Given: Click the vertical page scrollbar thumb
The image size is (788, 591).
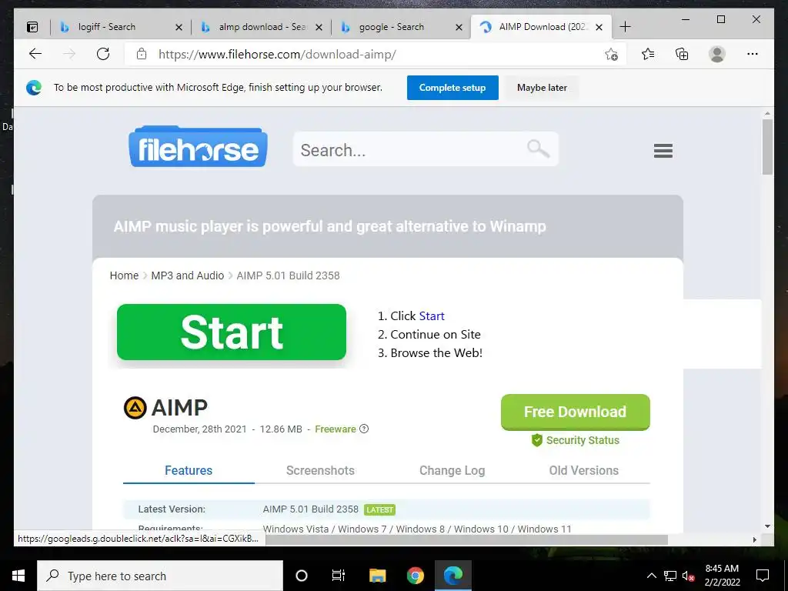Looking at the screenshot, I should pyautogui.click(x=767, y=146).
